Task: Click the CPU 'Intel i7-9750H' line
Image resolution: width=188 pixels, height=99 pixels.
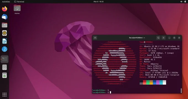Action: coord(159,73)
